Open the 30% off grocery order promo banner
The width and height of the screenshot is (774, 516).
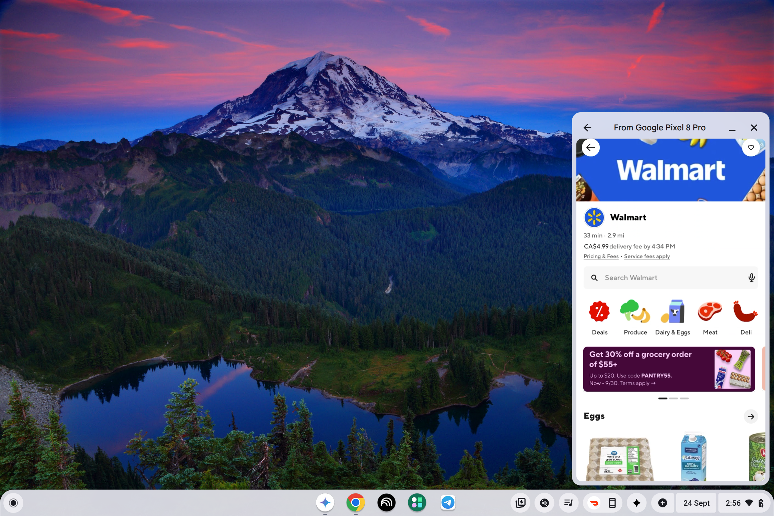click(x=669, y=369)
